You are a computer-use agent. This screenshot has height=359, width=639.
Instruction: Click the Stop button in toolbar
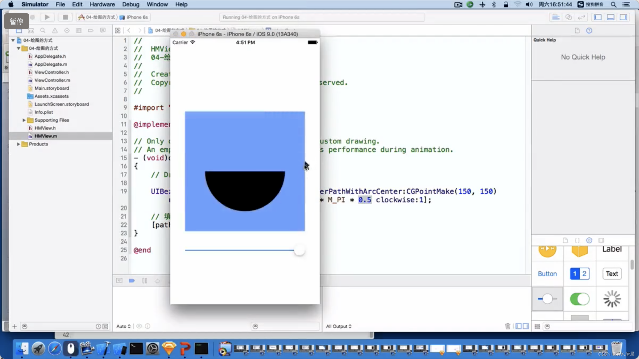[65, 17]
